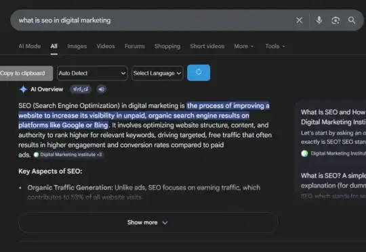Click the language badge beside AI Overview
This screenshot has height=252, width=366.
tap(81, 89)
